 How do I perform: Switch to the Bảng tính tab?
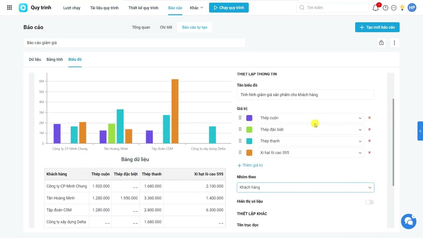point(55,59)
